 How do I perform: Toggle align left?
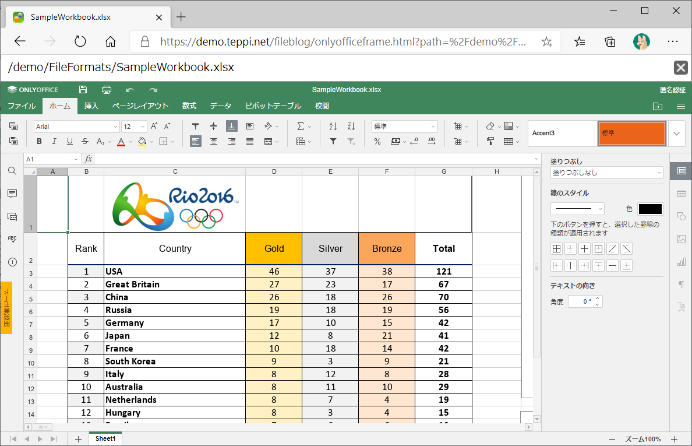196,141
